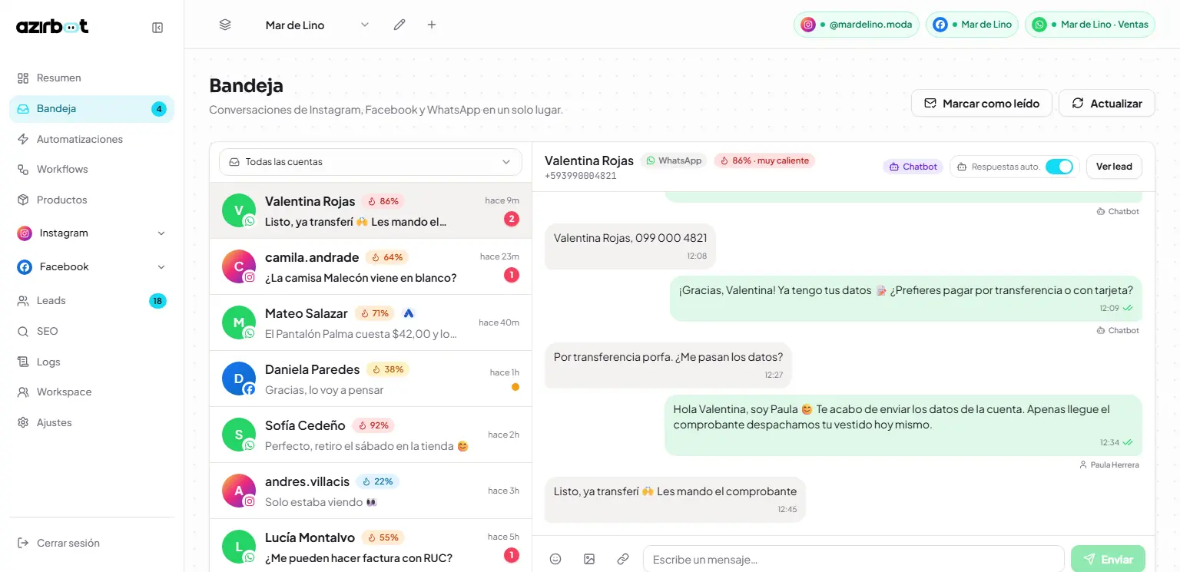The image size is (1180, 572).
Task: Open Workflows in the sidebar
Action: point(92,169)
